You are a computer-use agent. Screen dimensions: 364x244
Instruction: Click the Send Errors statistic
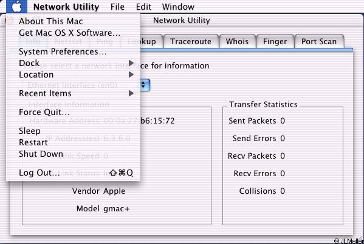pyautogui.click(x=259, y=138)
